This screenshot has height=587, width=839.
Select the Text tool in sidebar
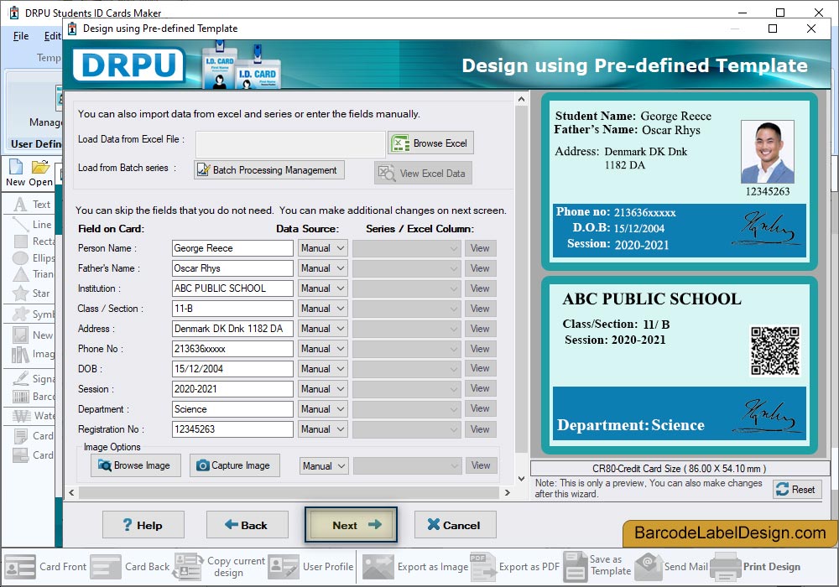(32, 205)
